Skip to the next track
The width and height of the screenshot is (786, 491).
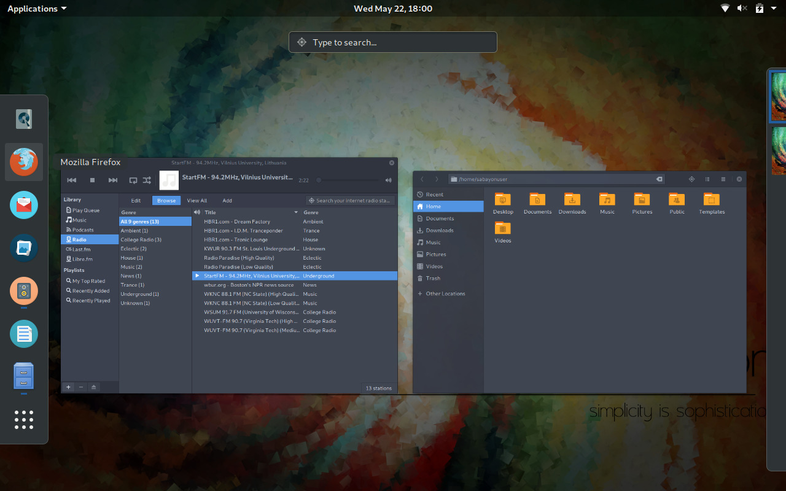pyautogui.click(x=113, y=180)
